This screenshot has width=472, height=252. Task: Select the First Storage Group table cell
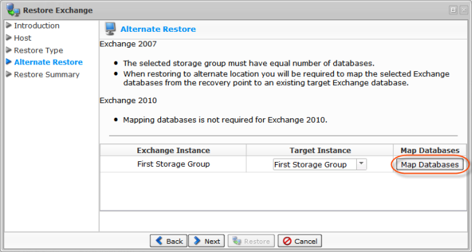click(174, 164)
